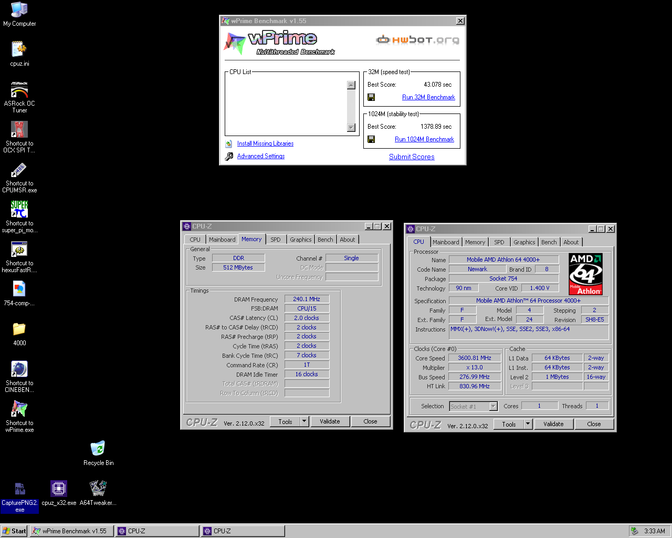Click the save icon under the 1024M stability test
This screenshot has width=672, height=538.
(371, 139)
